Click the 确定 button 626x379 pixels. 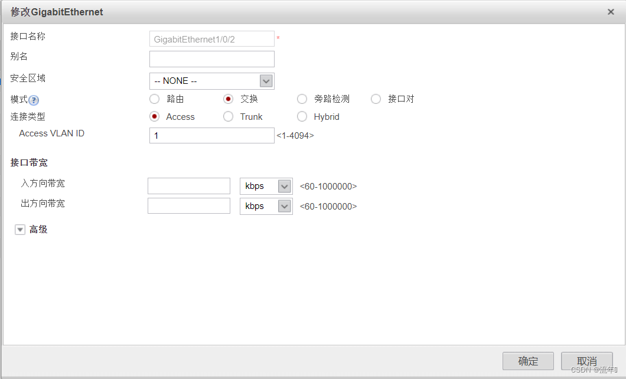[x=528, y=361]
